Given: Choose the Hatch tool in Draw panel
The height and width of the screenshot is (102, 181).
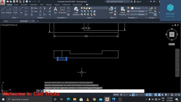Looking at the screenshot, I should point(26,14).
